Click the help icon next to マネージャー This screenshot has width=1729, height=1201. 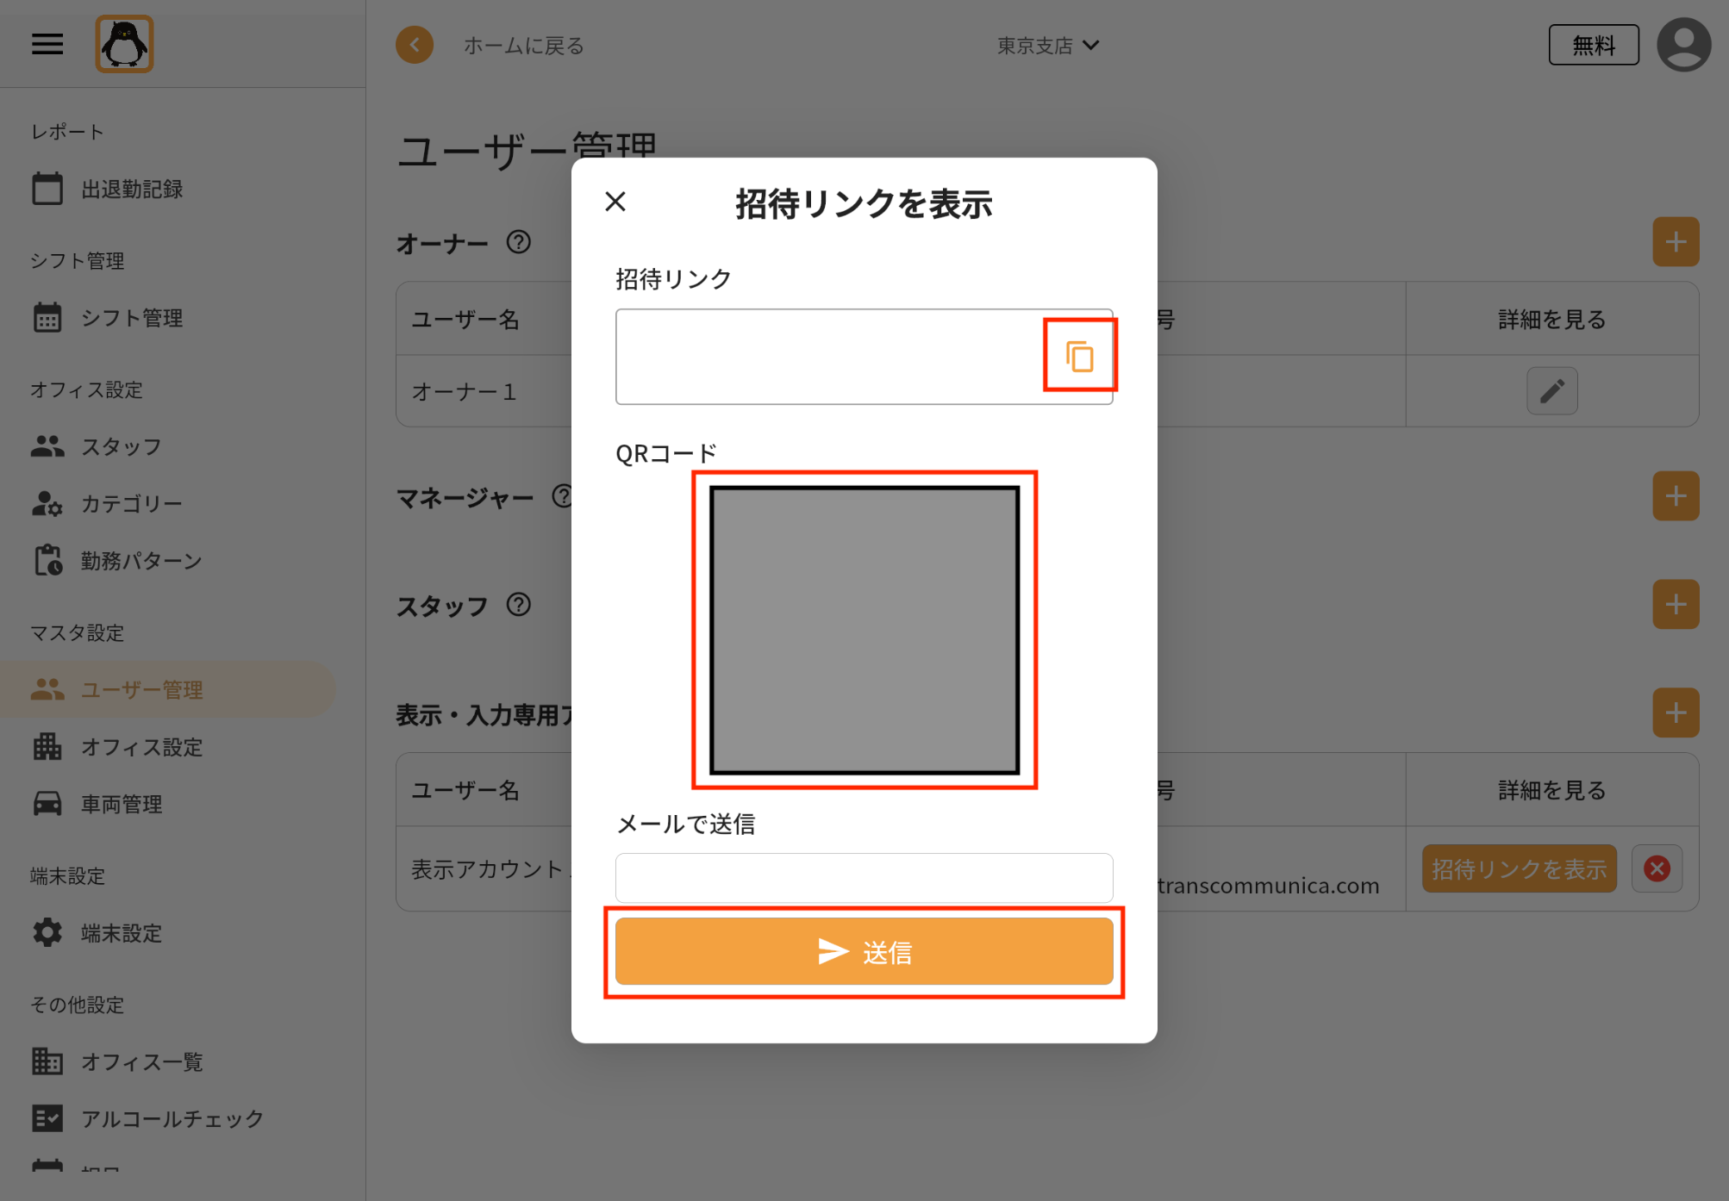coord(563,496)
